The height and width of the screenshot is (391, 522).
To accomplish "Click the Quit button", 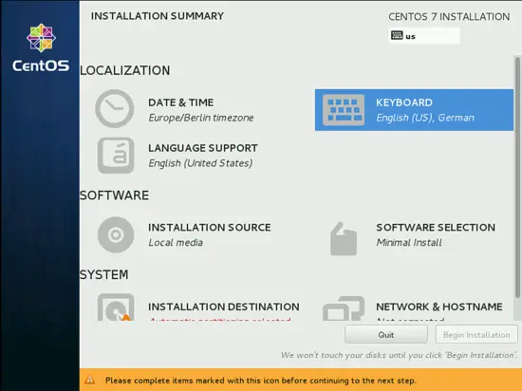I will tap(386, 334).
